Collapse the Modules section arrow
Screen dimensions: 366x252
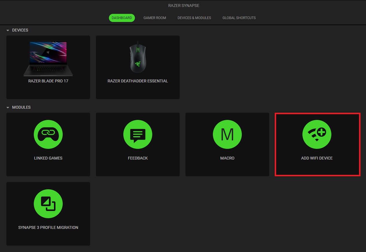pos(8,108)
